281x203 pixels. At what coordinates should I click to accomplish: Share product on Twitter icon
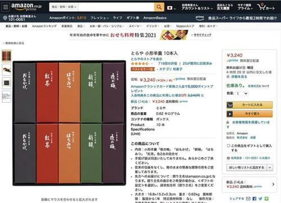click(x=260, y=199)
